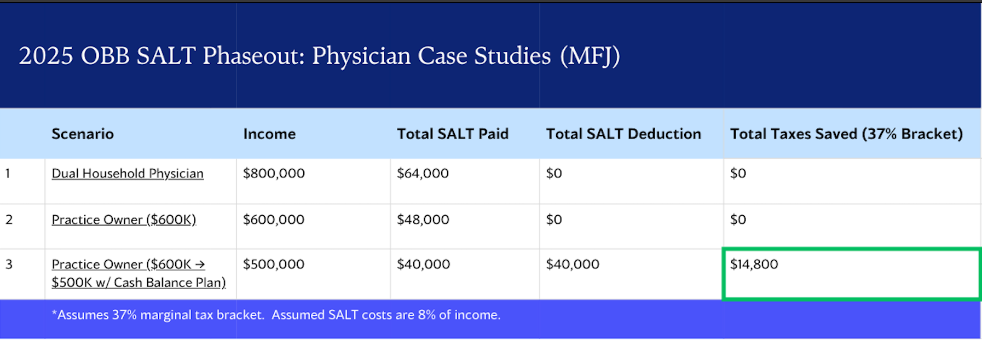Click the Total SALT Paid header
The width and height of the screenshot is (982, 346).
pyautogui.click(x=453, y=134)
